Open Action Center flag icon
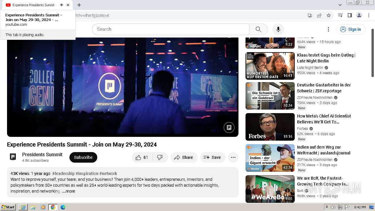 click(347, 207)
